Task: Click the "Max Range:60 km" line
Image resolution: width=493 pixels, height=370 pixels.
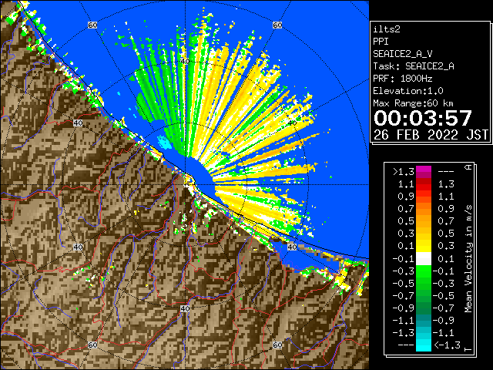Action: [413, 103]
